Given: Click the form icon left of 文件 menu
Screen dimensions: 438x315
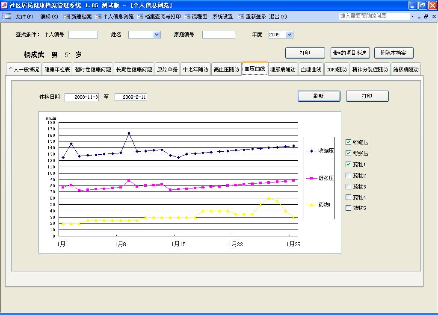Looking at the screenshot, I should pos(8,17).
